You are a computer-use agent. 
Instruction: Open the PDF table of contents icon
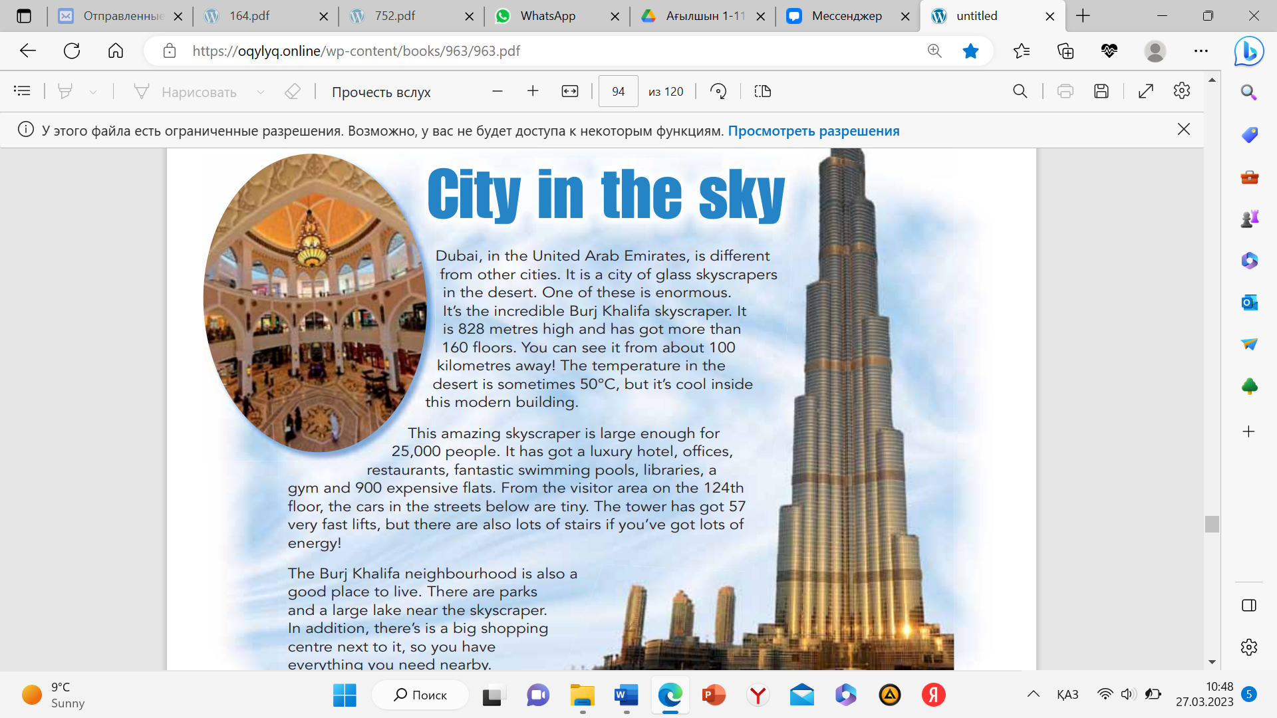point(22,91)
